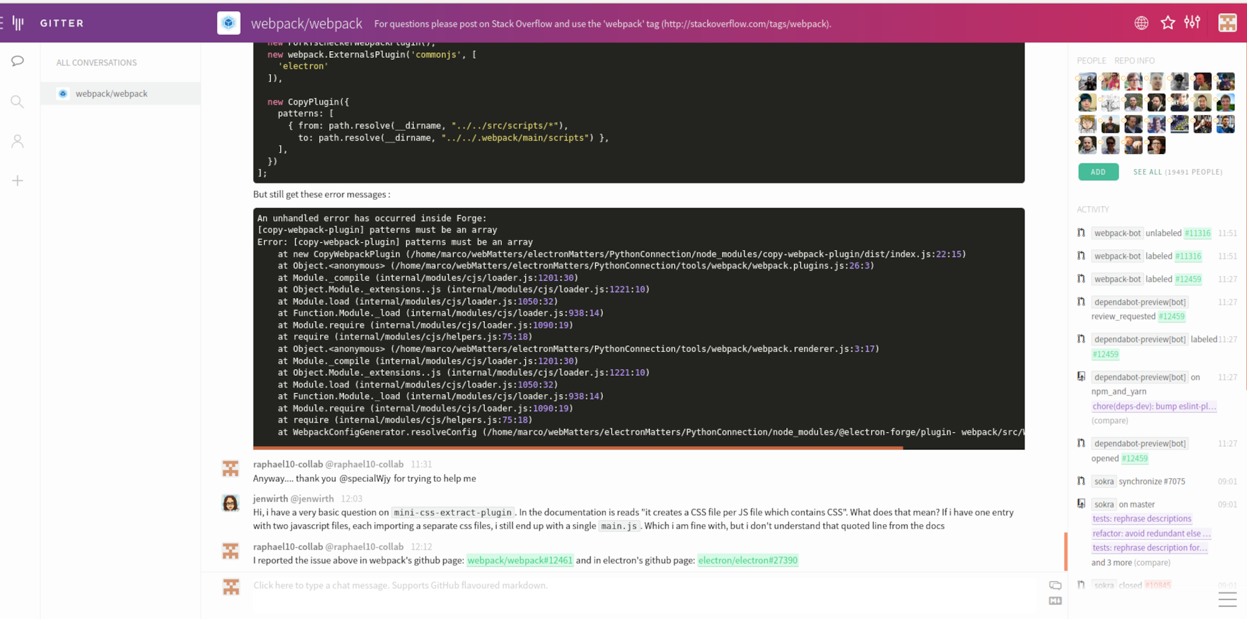1247x619 pixels.
Task: Toggle the right panel with the hamburger lines
Action: click(1226, 599)
